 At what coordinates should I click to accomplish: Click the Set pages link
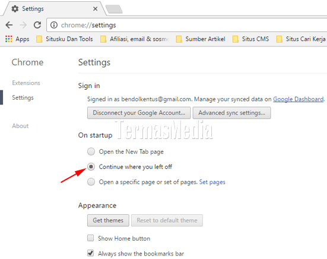click(212, 182)
